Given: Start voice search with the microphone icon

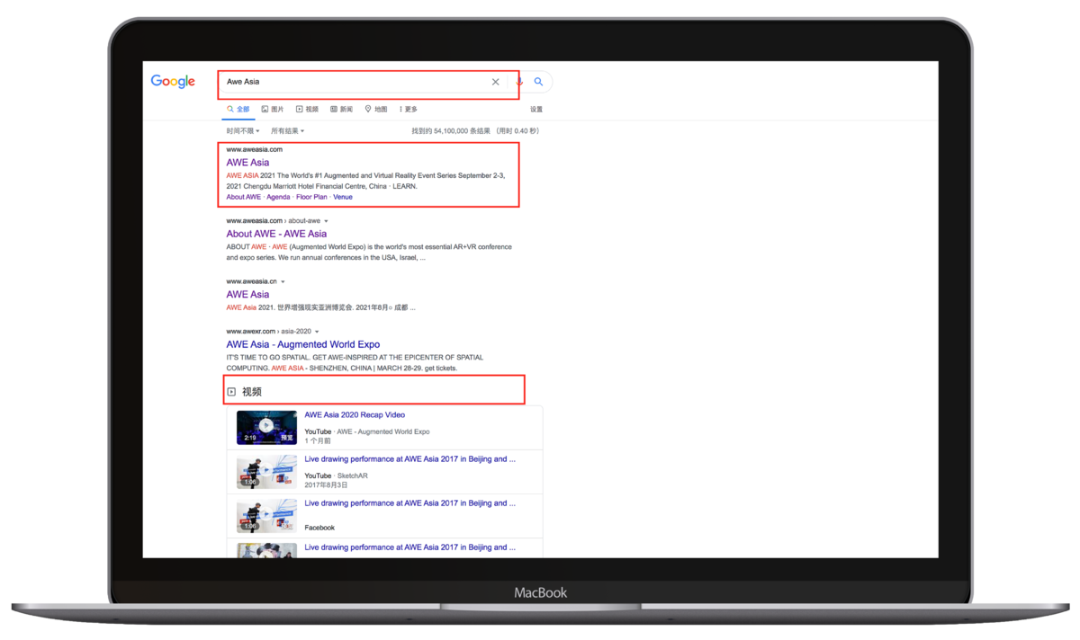Looking at the screenshot, I should point(519,82).
